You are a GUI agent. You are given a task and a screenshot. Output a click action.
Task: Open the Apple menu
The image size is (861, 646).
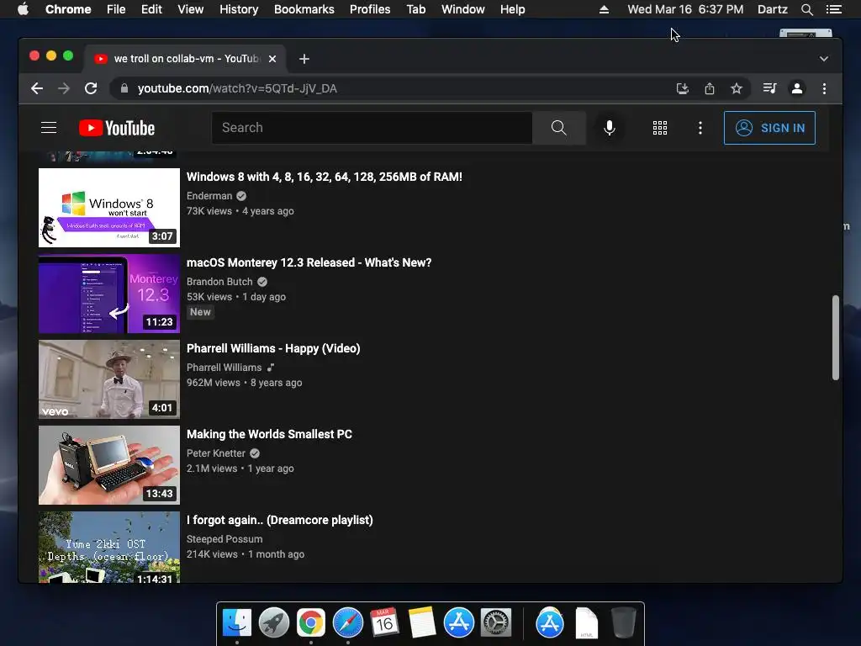pos(23,9)
